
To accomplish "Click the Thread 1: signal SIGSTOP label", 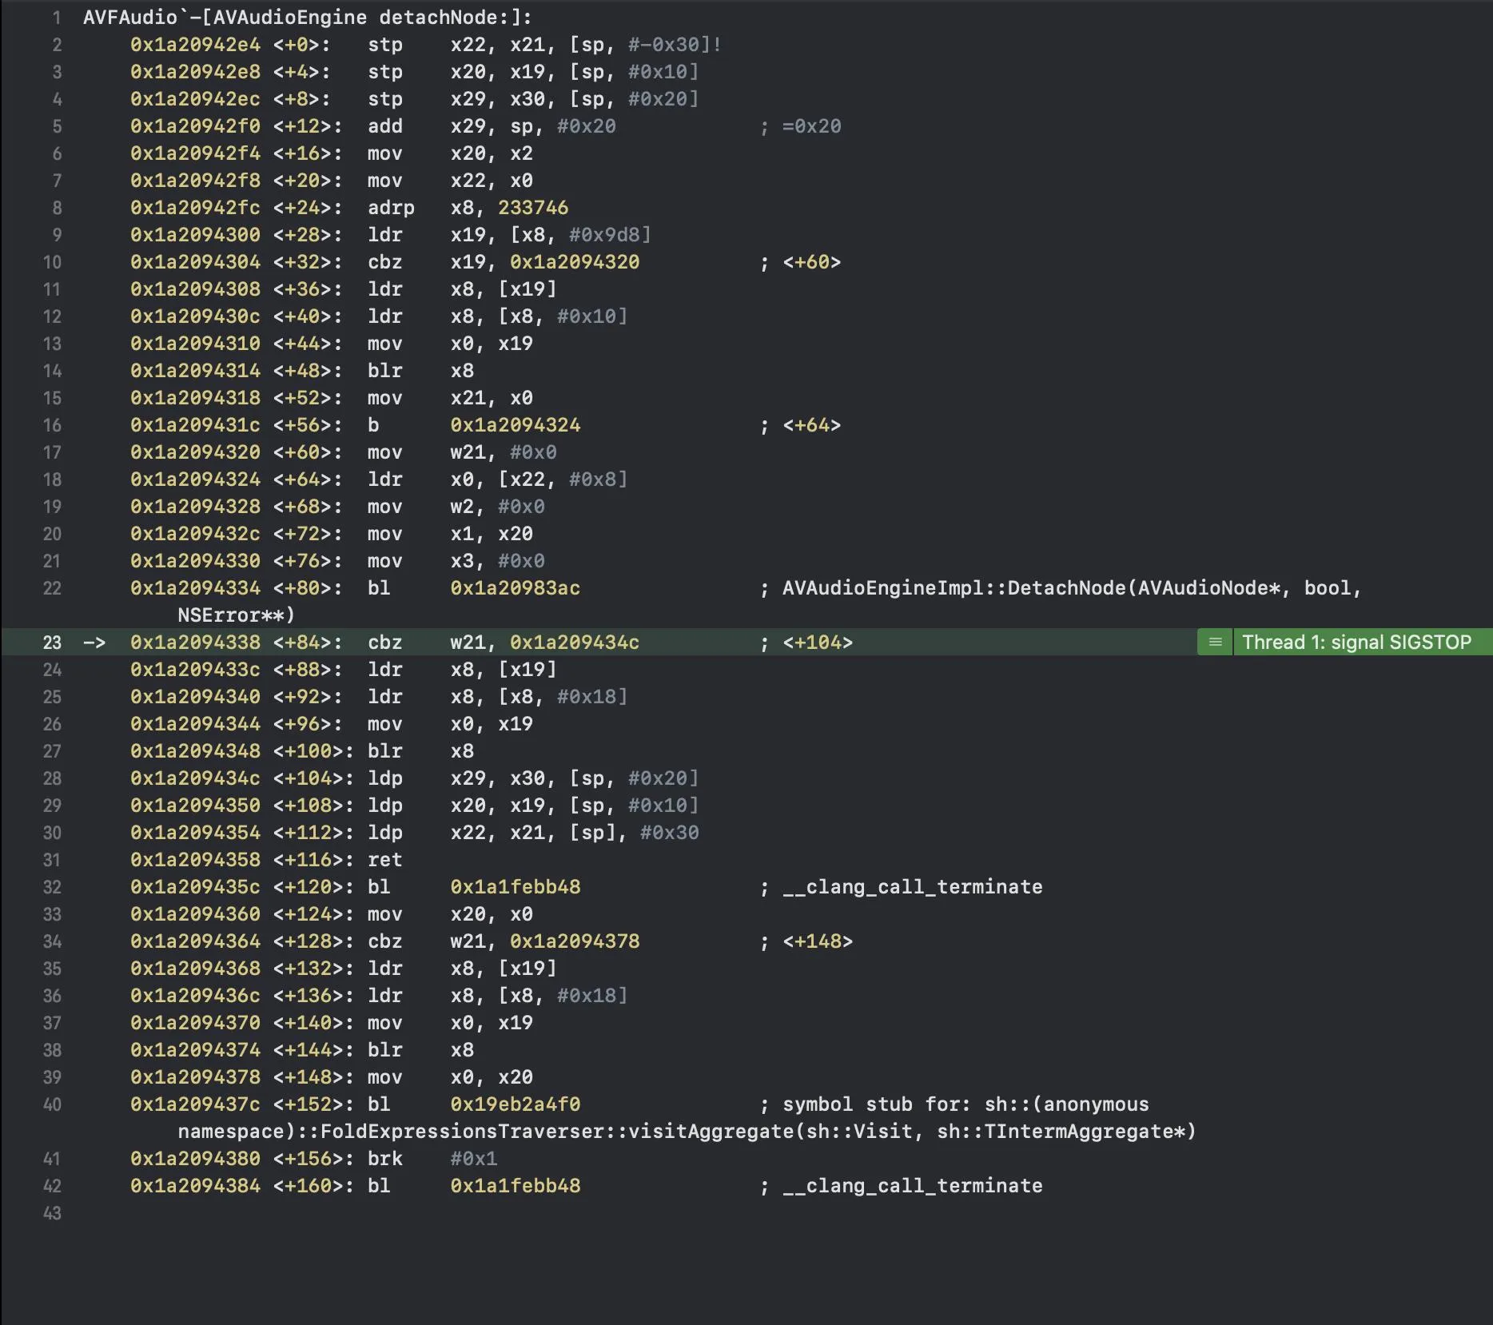I will coord(1356,643).
